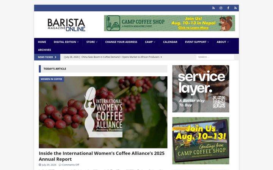The width and height of the screenshot is (273, 170).
Task: Open the Join Us Aug. 10–13 sidebar ad
Action: [x=201, y=141]
